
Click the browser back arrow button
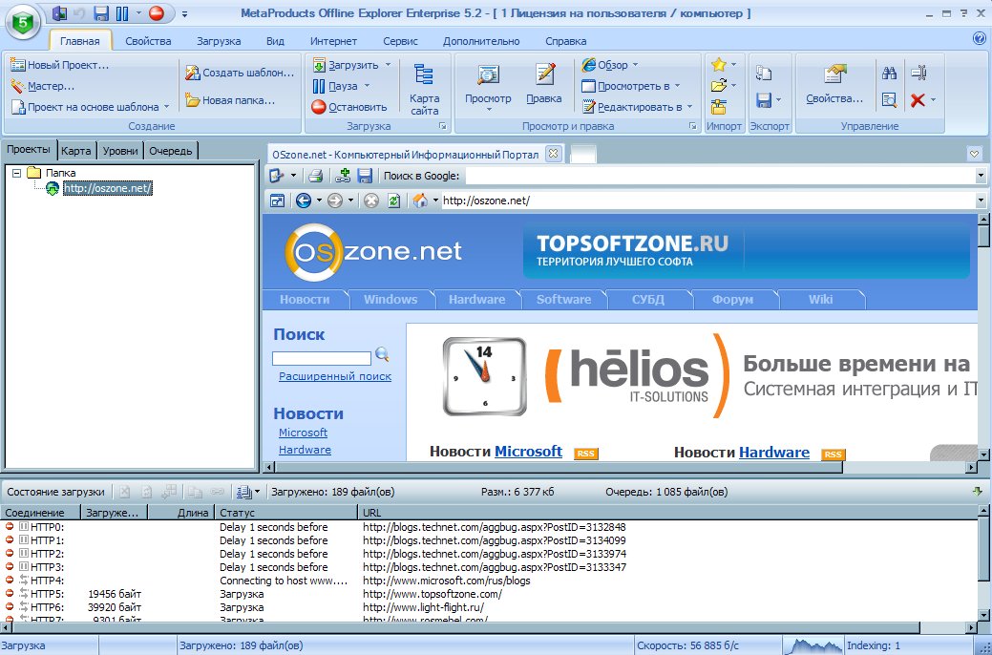(303, 201)
